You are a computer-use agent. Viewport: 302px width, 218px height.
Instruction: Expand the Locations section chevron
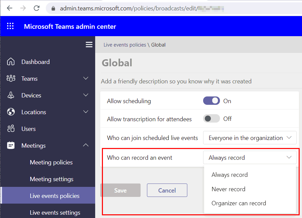86,112
